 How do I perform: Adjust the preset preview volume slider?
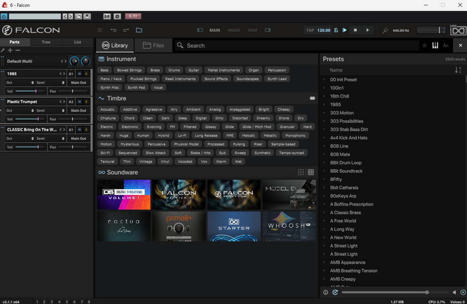click(395, 293)
